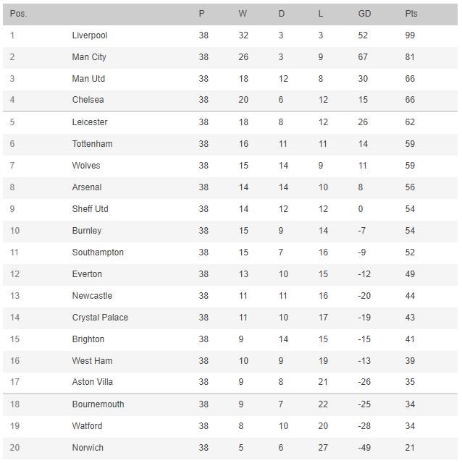The width and height of the screenshot is (462, 463).
Task: Click the GD column header
Action: [364, 14]
